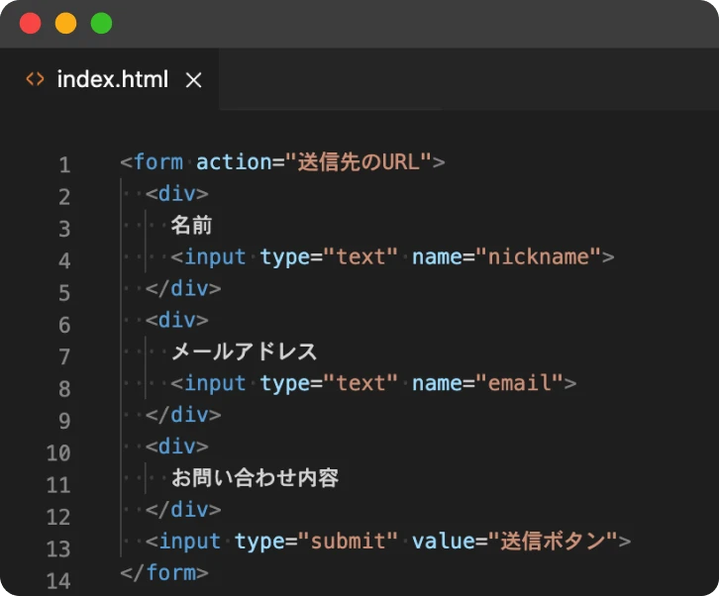Click the opening <div> on line 10
This screenshot has height=596, width=719.
pyautogui.click(x=177, y=447)
